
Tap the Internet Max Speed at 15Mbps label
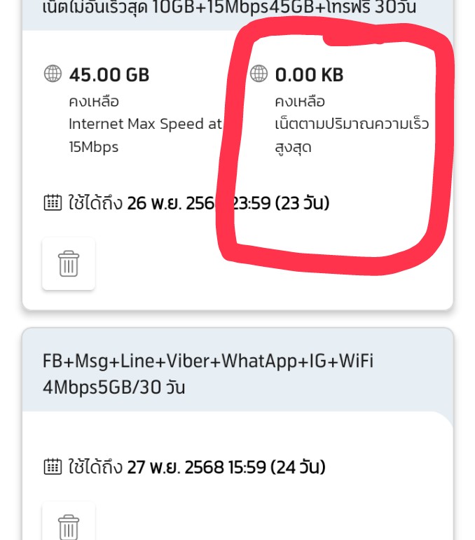(145, 135)
